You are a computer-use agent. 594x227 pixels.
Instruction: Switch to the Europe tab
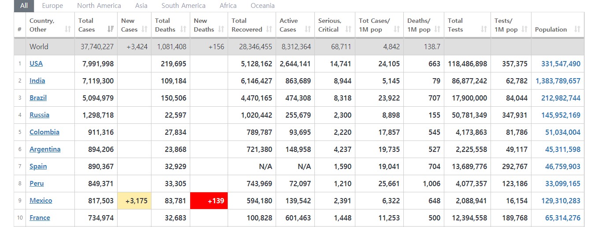(52, 6)
